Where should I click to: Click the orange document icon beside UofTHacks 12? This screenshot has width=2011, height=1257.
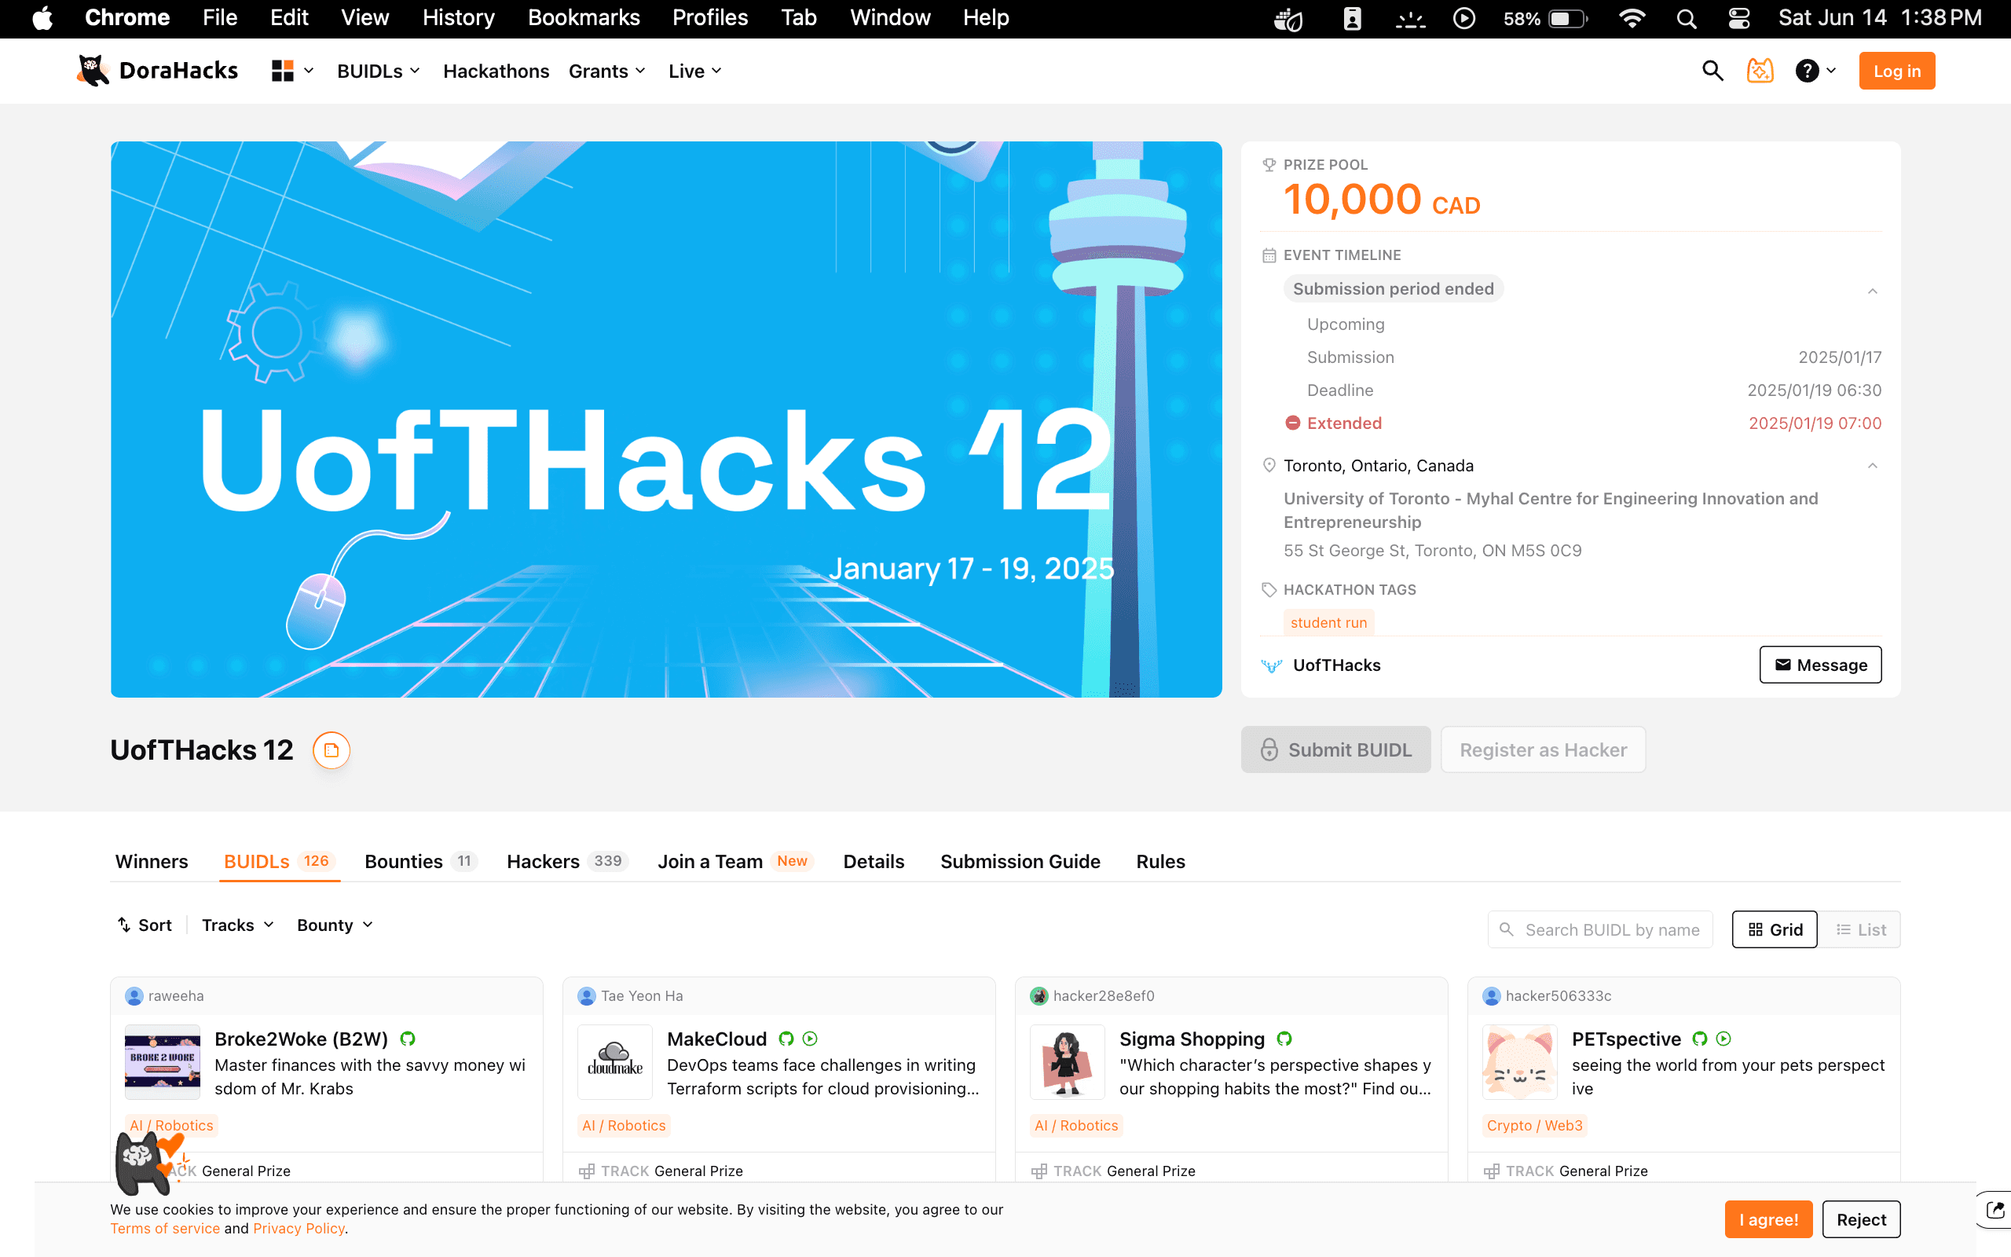331,749
